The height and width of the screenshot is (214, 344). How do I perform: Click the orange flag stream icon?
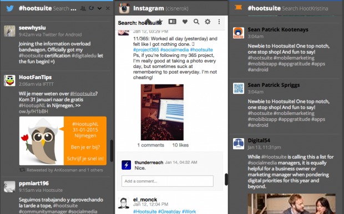click(238, 8)
